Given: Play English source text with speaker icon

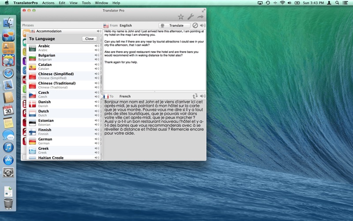Looking at the screenshot, I should (x=203, y=26).
